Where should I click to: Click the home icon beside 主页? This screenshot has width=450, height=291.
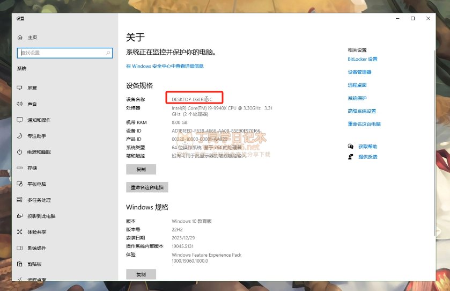tap(20, 38)
